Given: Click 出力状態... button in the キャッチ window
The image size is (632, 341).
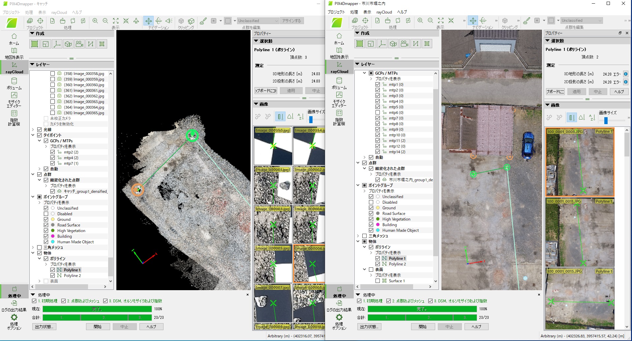Looking at the screenshot, I should [44, 327].
